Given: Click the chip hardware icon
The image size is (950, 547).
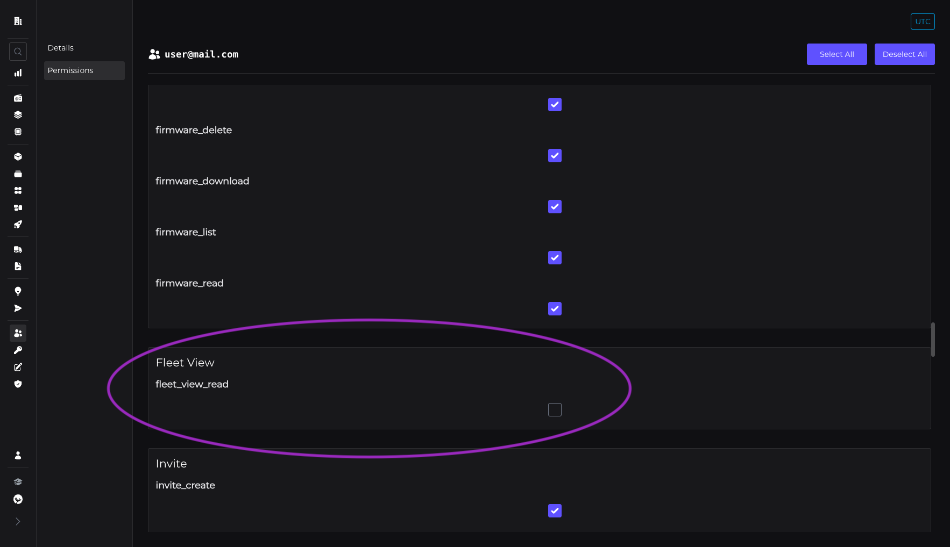Looking at the screenshot, I should [18, 132].
